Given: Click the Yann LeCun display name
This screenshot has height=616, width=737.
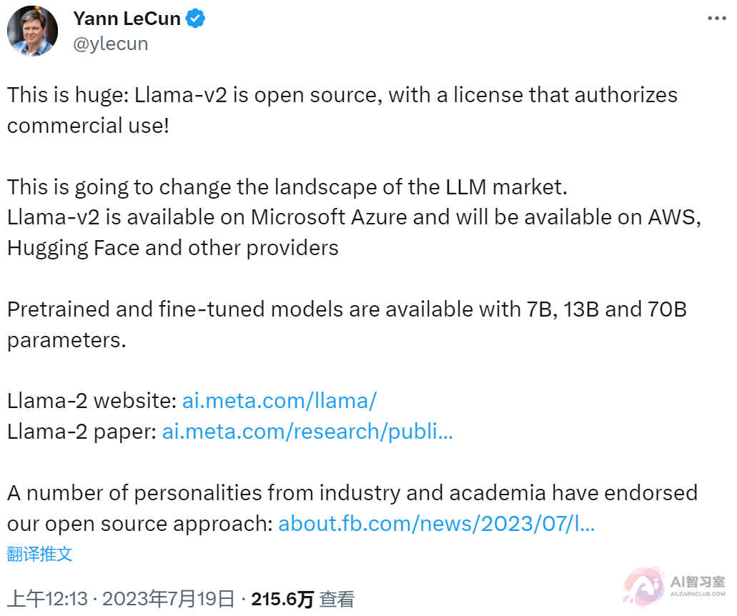Looking at the screenshot, I should click(x=126, y=18).
